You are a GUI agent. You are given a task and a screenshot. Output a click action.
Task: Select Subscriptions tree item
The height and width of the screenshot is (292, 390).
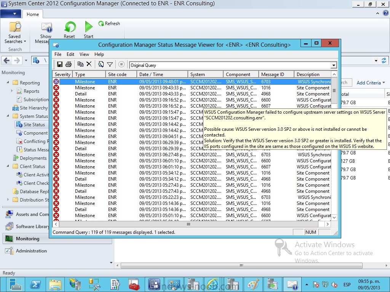tap(33, 100)
